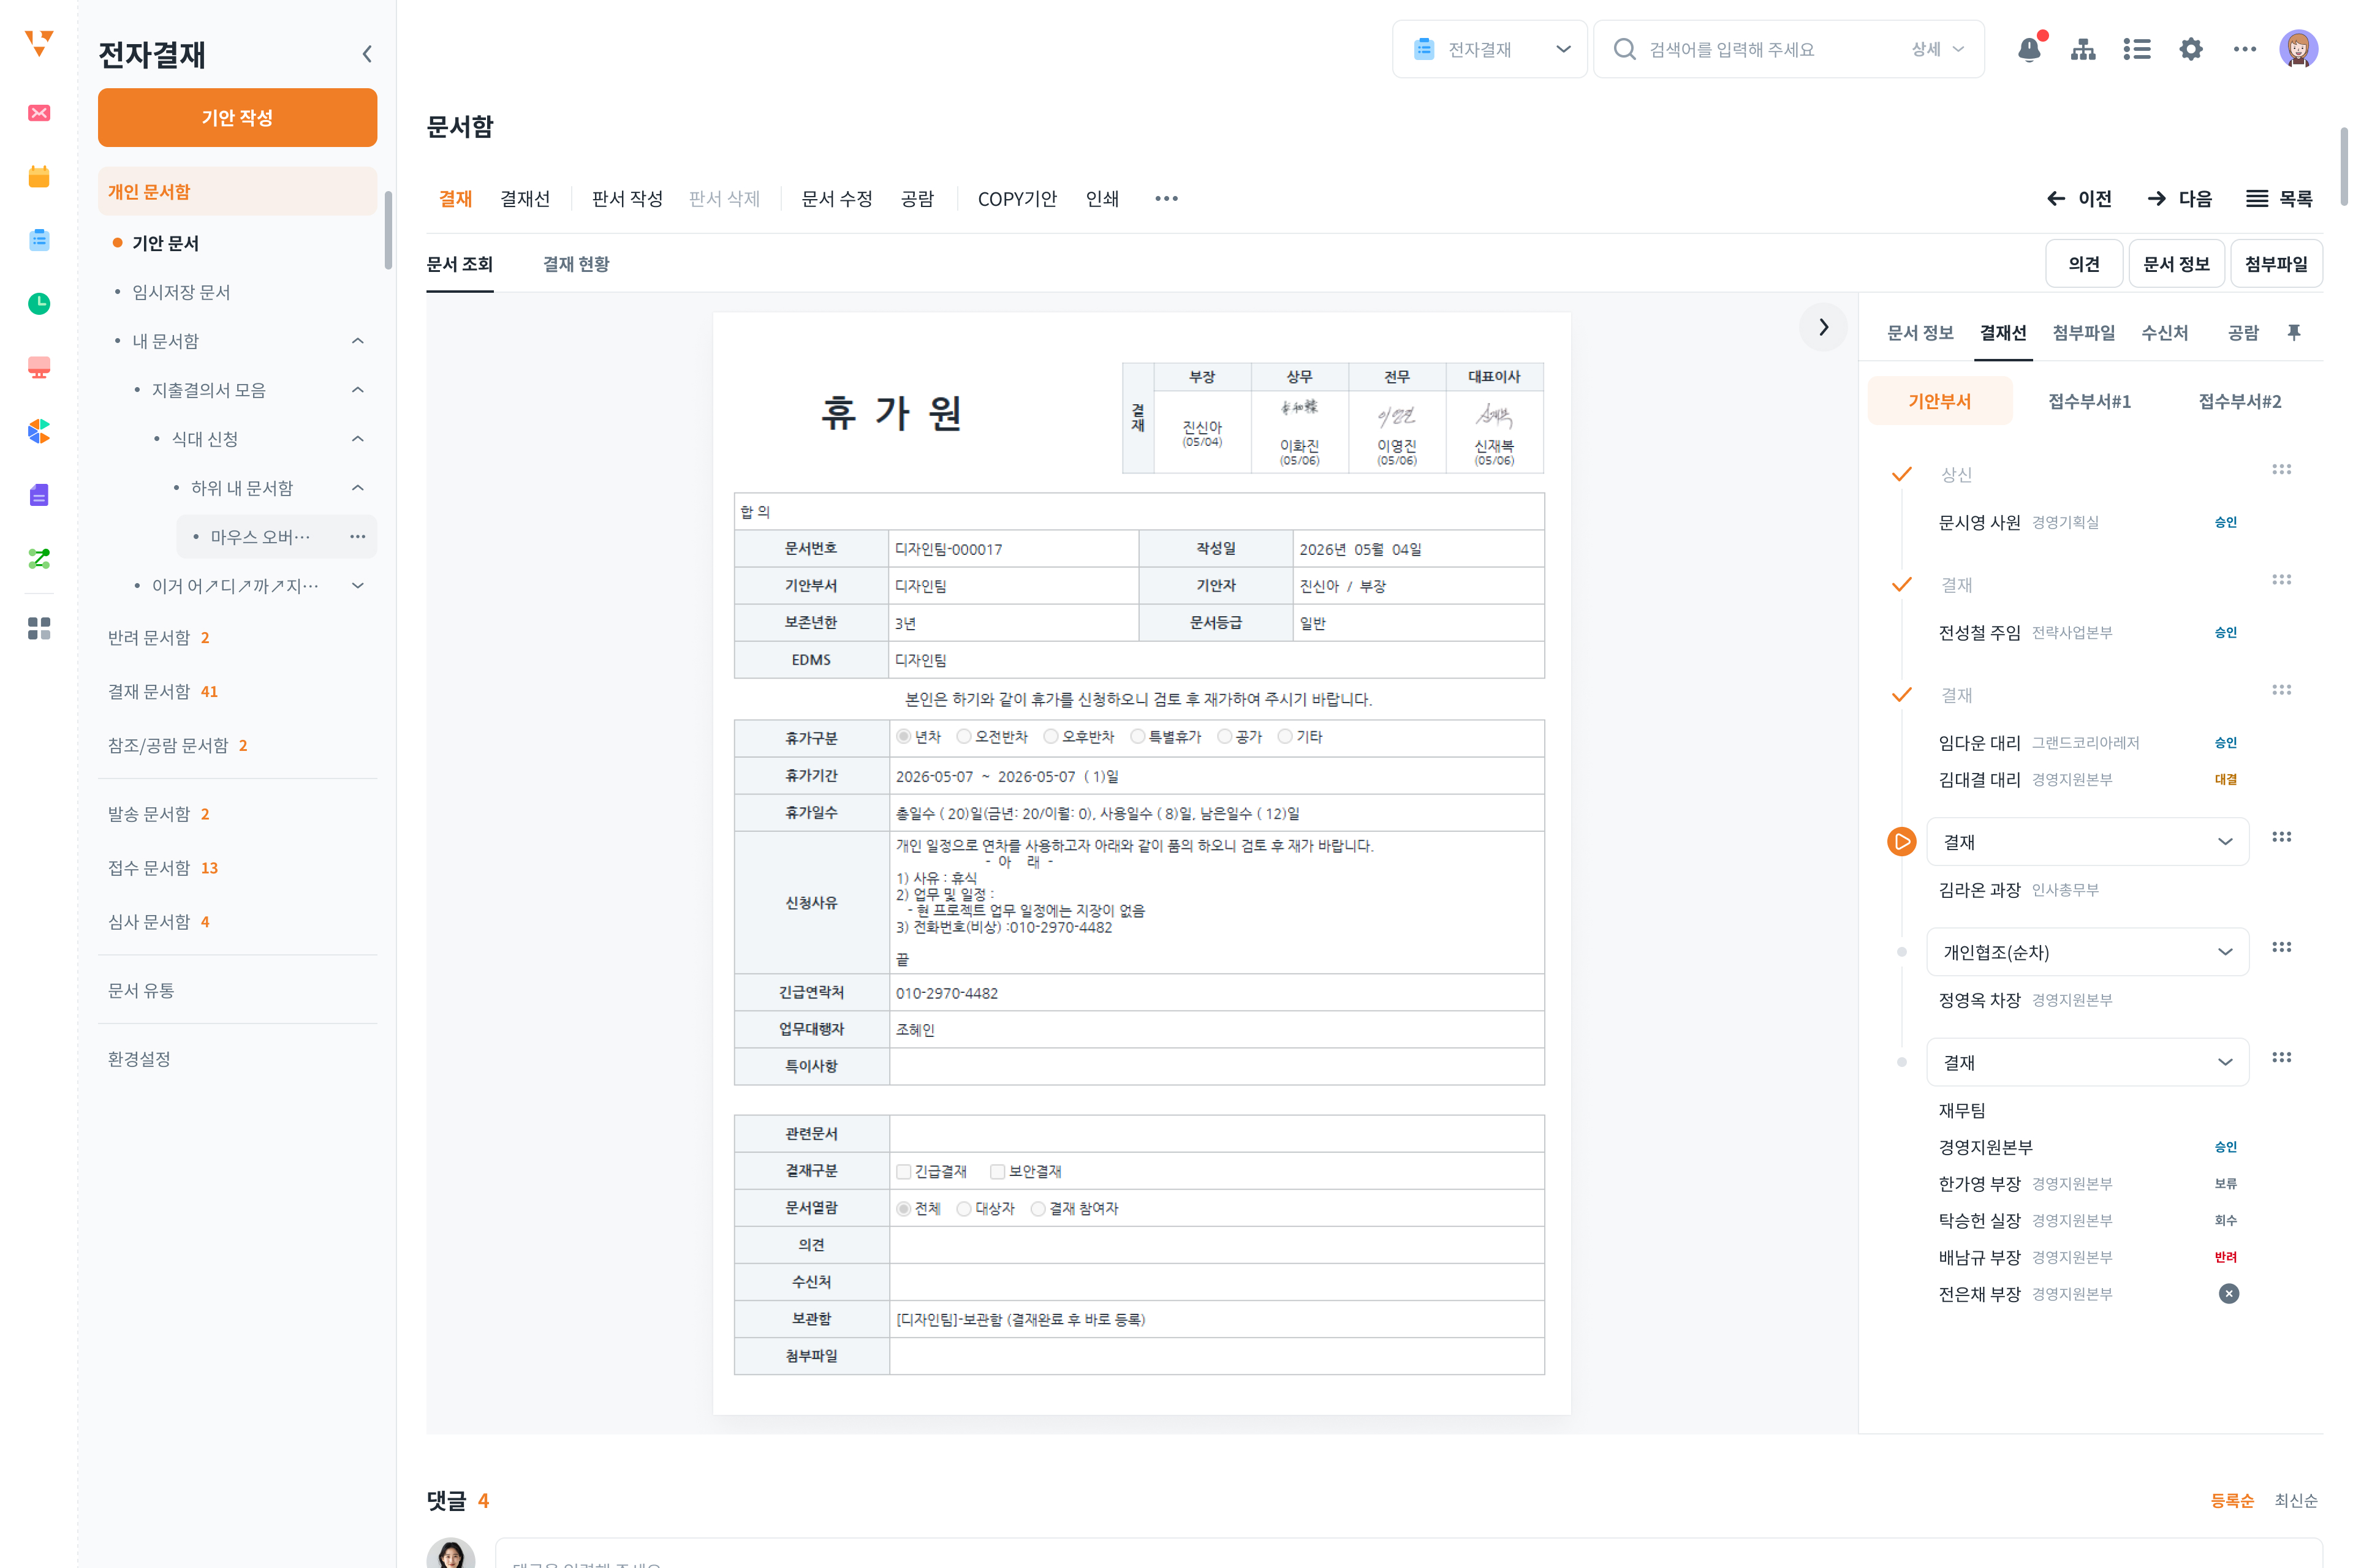Select 기타 radio button
Screen dimensions: 2353x1568
tap(1284, 737)
